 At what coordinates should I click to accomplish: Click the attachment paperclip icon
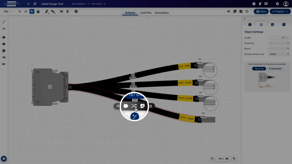[229, 11]
